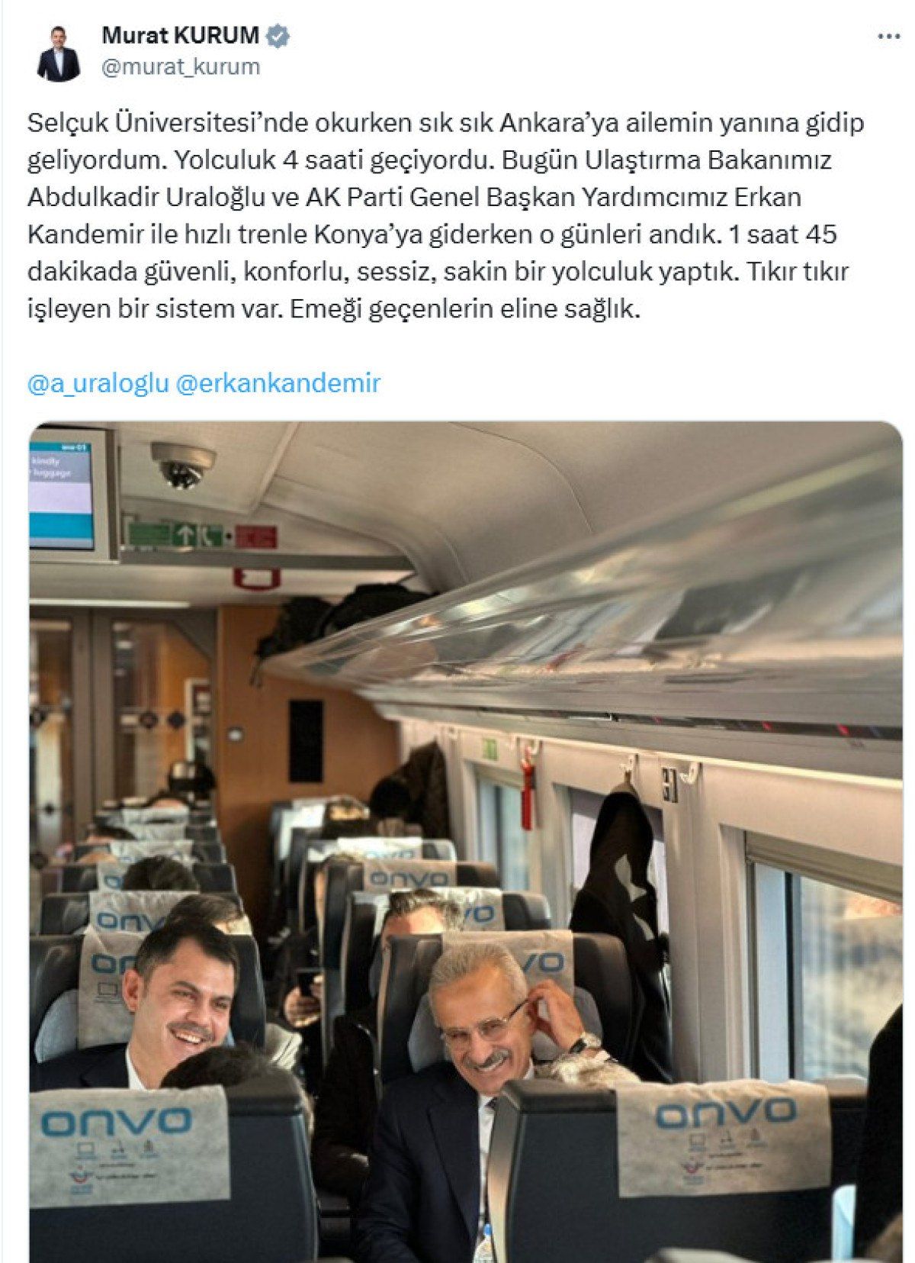Open the @erkankandemir mention
The image size is (915, 1263).
tap(278, 384)
